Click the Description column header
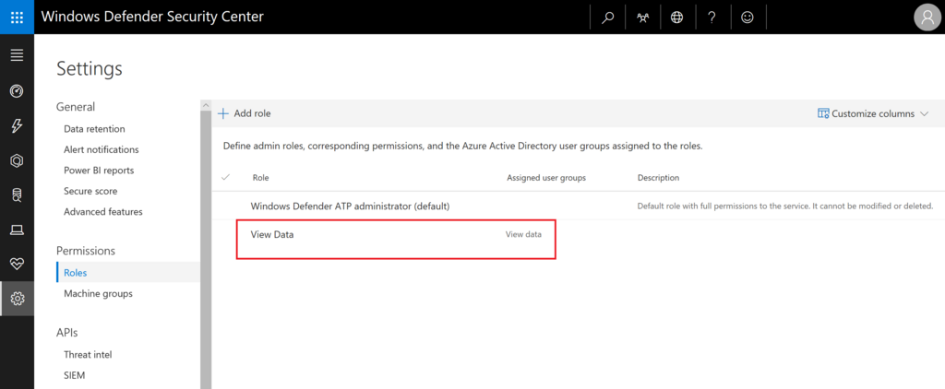 (x=658, y=178)
